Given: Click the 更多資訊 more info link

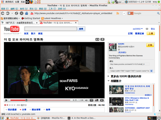Looking at the screenshot, I should pos(122,52).
